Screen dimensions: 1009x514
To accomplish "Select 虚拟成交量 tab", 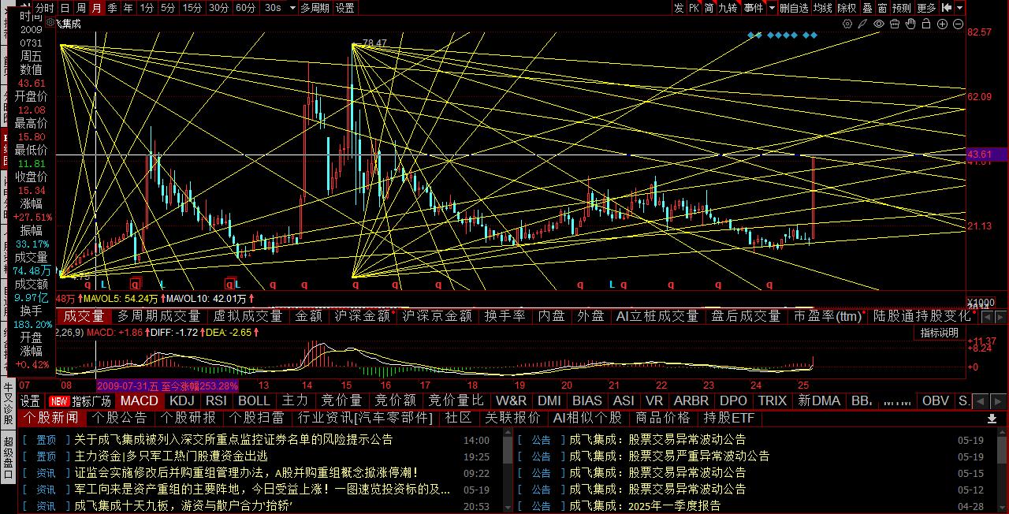I will pos(248,316).
